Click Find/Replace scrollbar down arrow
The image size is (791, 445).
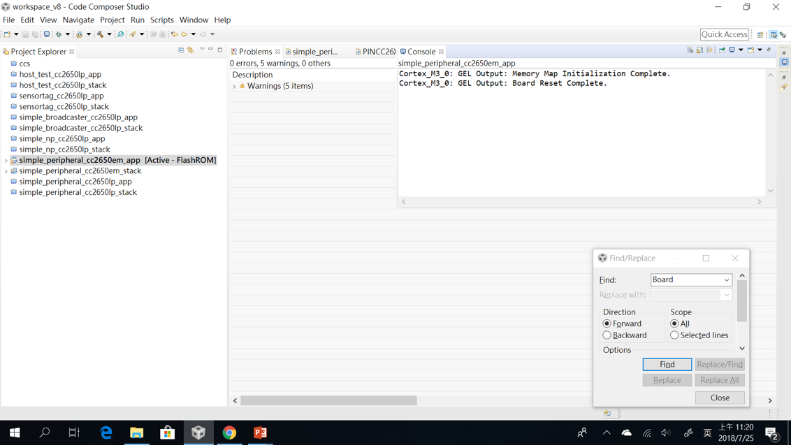pos(742,348)
